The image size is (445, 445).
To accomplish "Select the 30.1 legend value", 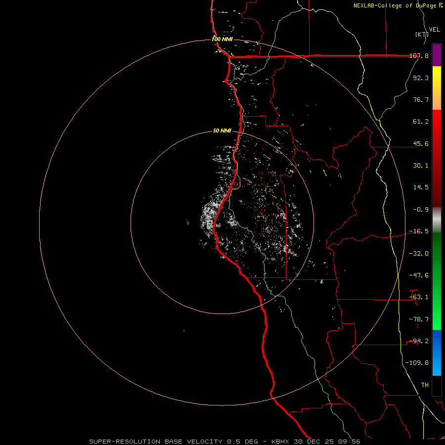I will [421, 166].
